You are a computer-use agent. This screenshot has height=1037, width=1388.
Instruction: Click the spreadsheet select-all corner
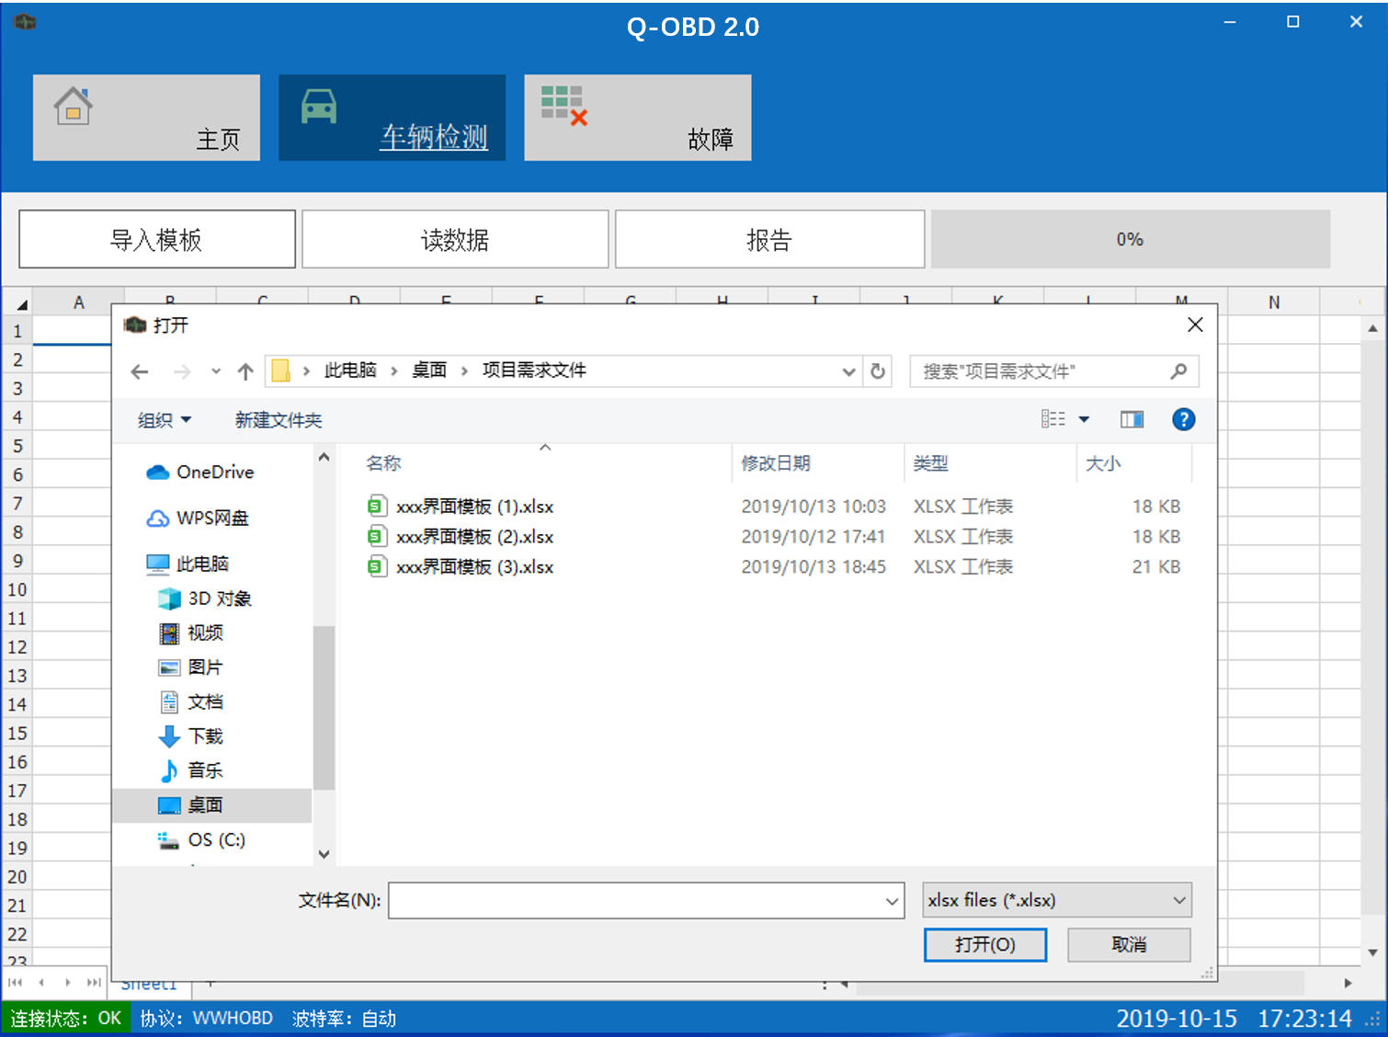[x=17, y=302]
